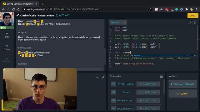The width and height of the screenshot is (200, 112).
Task: Click the blue checkmark extension icon
Action: click(182, 9)
